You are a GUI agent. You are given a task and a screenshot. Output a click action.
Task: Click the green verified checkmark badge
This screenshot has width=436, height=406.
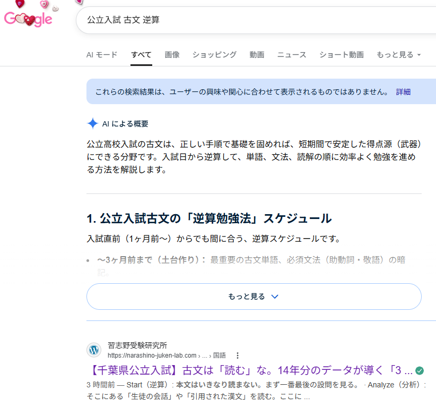[x=420, y=370]
